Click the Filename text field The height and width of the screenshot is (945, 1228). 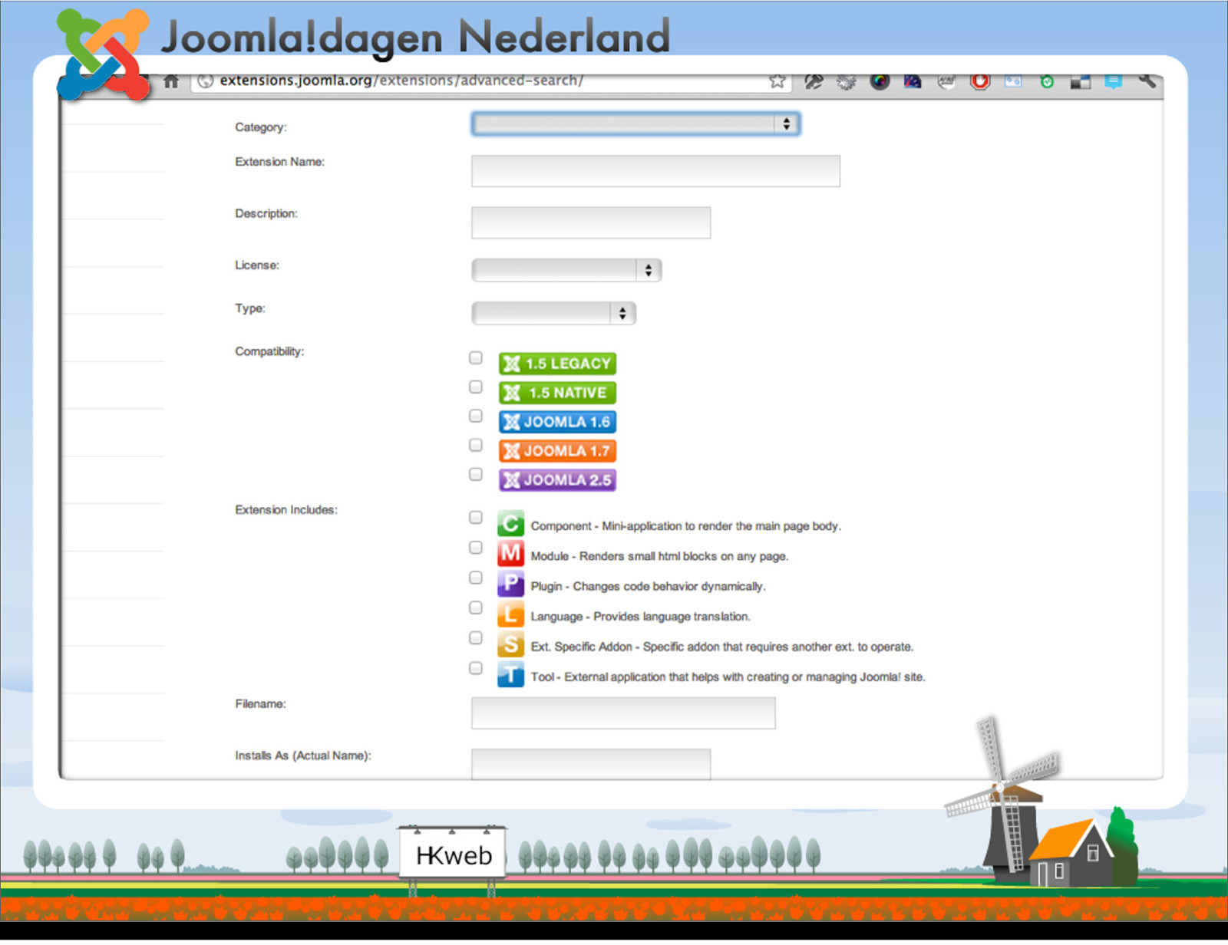pyautogui.click(x=623, y=713)
